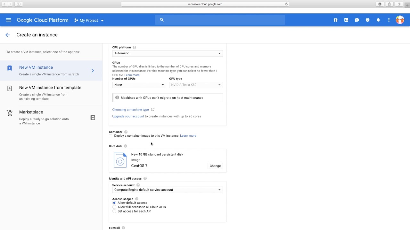Go back using the arrow beside Create an instance
The height and width of the screenshot is (230, 410).
[x=7, y=35]
